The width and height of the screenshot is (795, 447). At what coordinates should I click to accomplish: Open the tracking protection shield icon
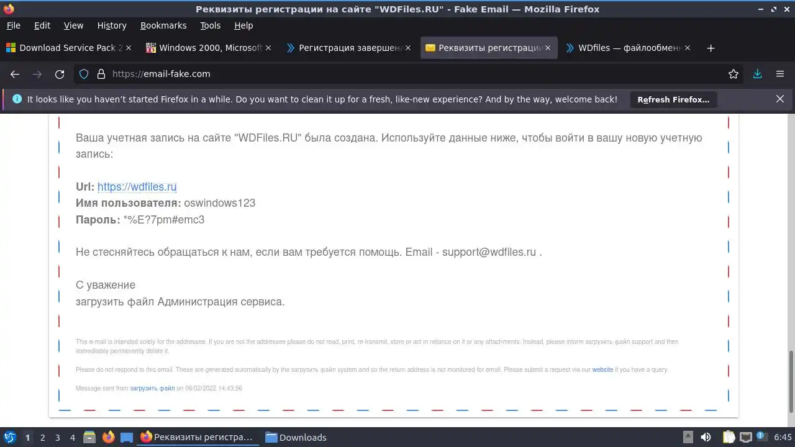[x=84, y=74]
